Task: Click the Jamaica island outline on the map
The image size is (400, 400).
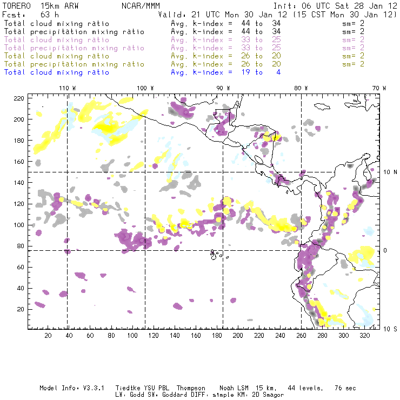Action: pos(322,106)
